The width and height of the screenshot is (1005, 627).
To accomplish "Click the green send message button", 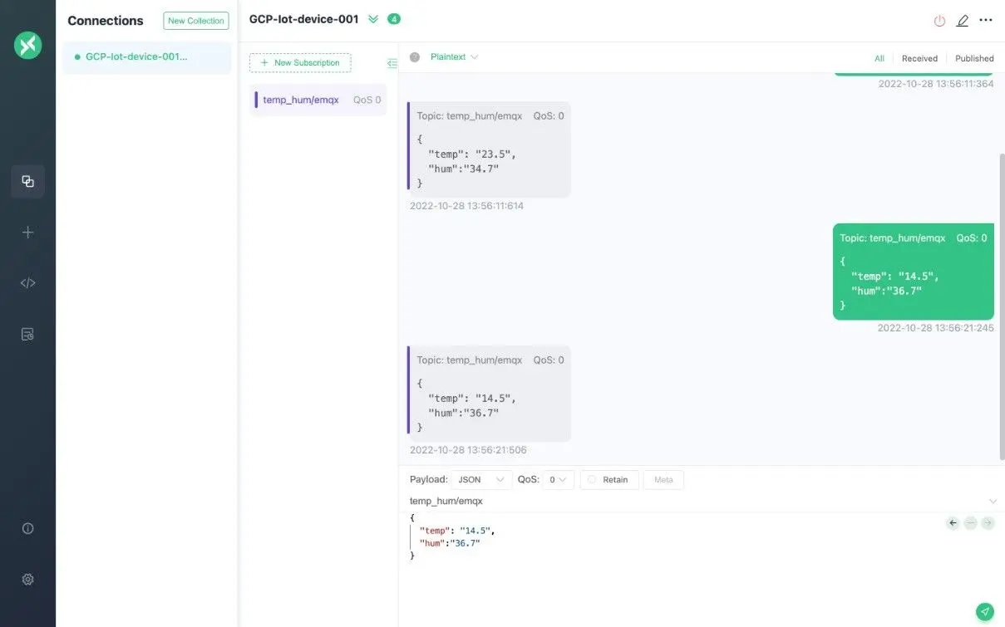I will point(985,610).
